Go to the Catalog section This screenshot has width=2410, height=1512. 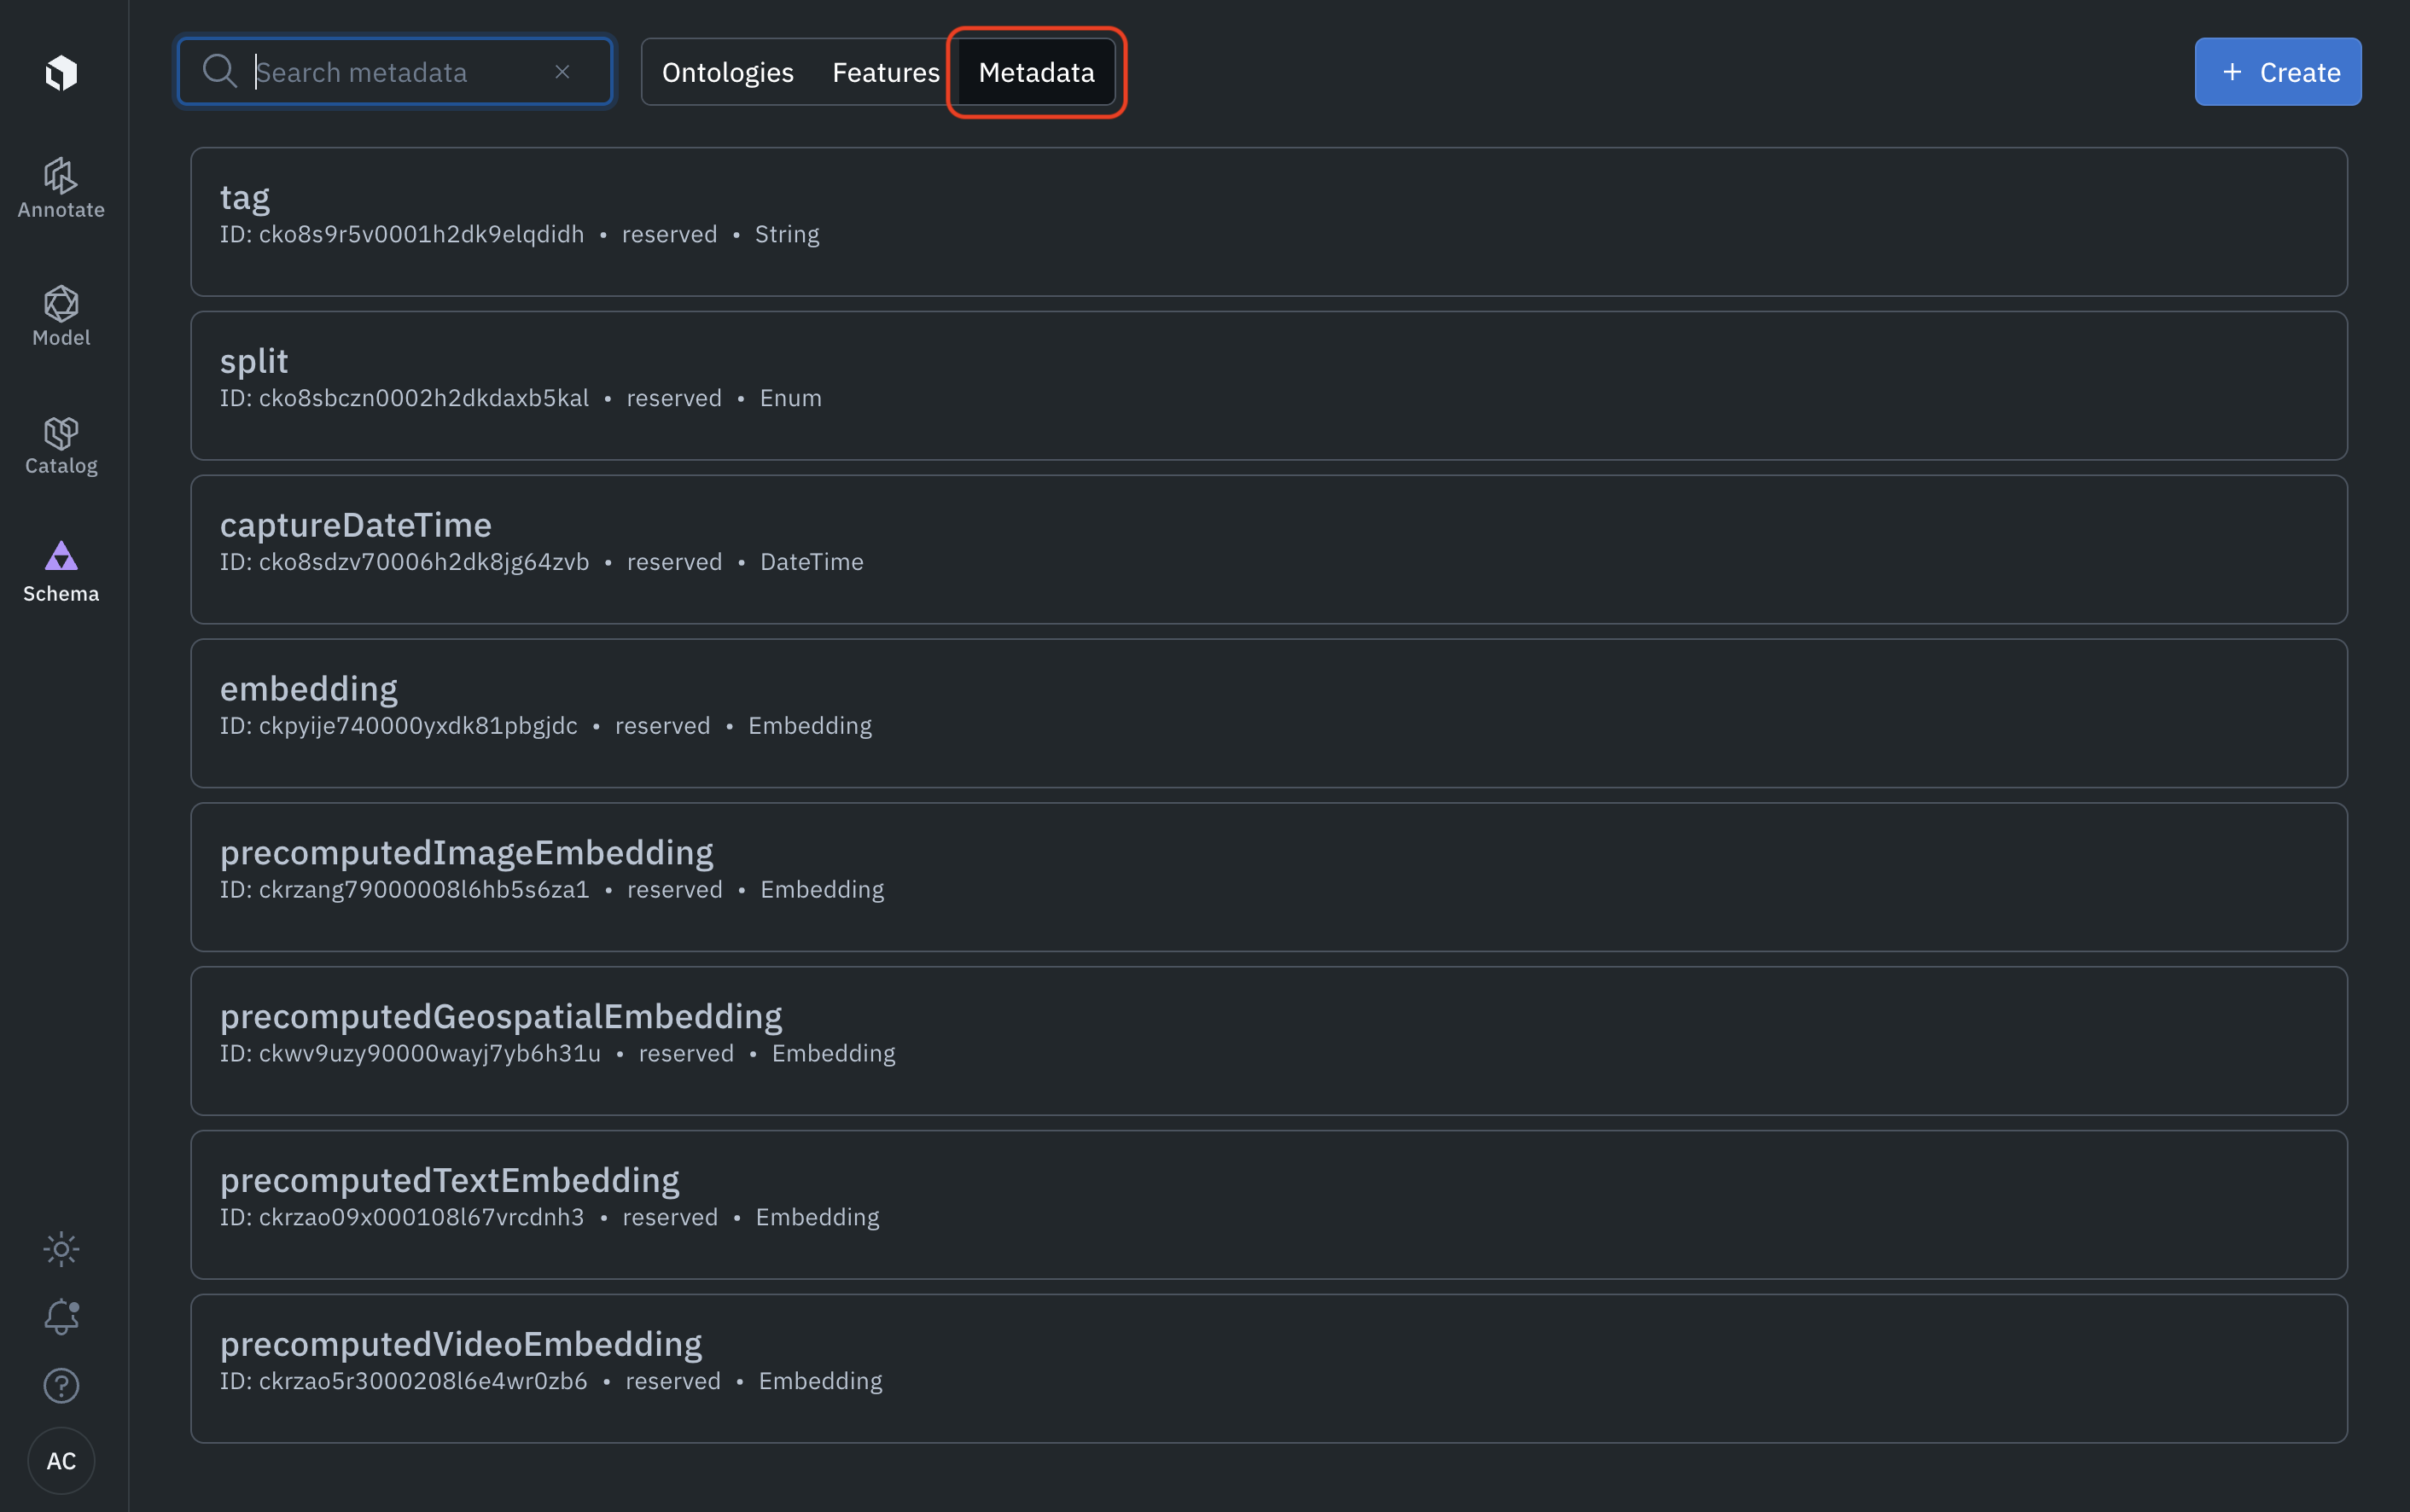61,444
